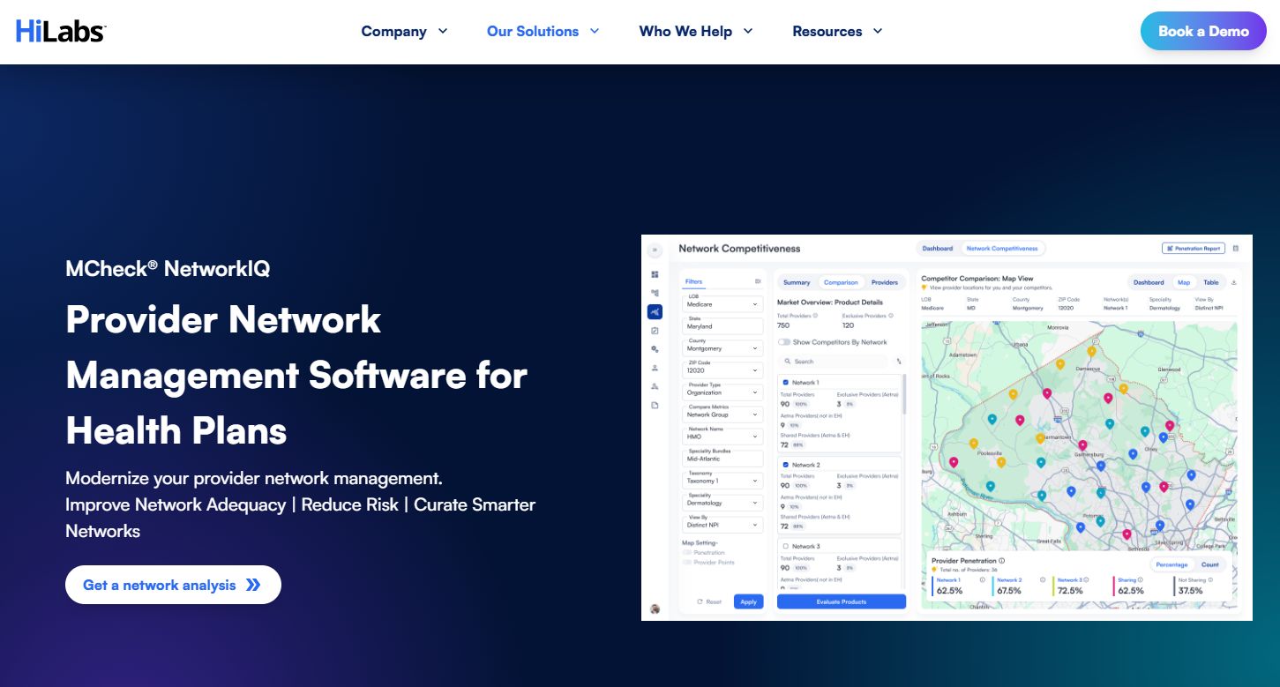The image size is (1280, 687).
Task: Open the LOB Medicare dropdown
Action: pyautogui.click(x=723, y=304)
